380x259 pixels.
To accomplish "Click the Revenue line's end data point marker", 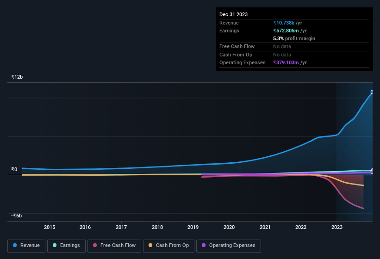I will tap(372, 92).
